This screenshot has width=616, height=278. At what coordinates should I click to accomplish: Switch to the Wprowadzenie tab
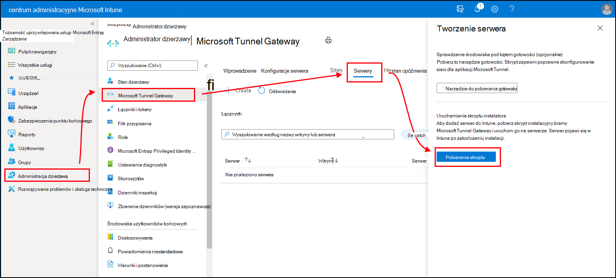pos(240,71)
